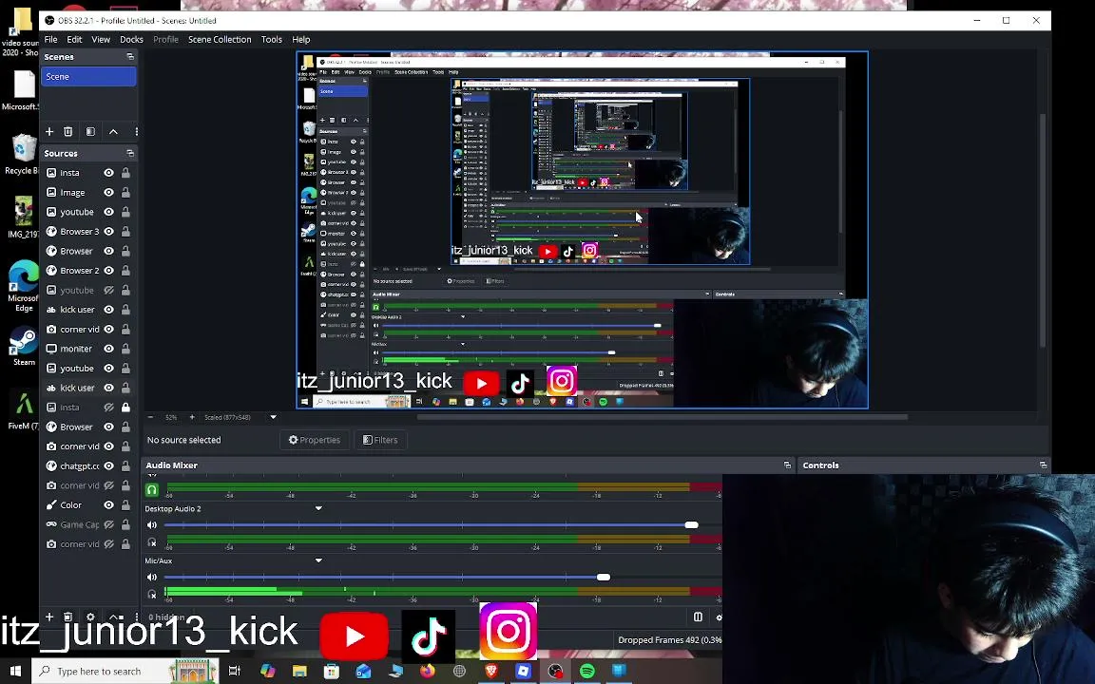Open the File menu

click(x=51, y=39)
